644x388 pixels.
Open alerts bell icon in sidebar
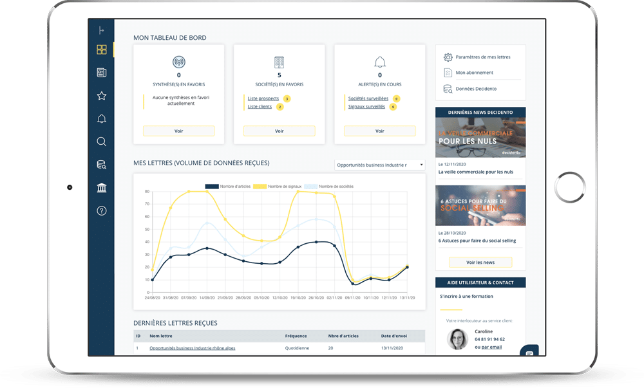click(x=101, y=119)
